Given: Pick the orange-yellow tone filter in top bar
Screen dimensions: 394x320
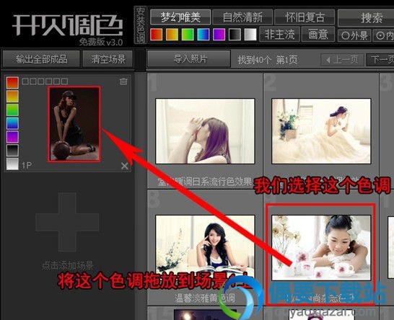Looking at the screenshot, I should click(x=172, y=34).
